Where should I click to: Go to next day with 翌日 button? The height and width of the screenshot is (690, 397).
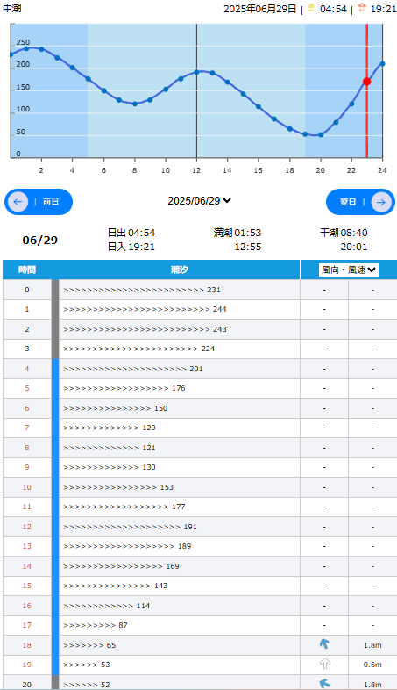360,202
